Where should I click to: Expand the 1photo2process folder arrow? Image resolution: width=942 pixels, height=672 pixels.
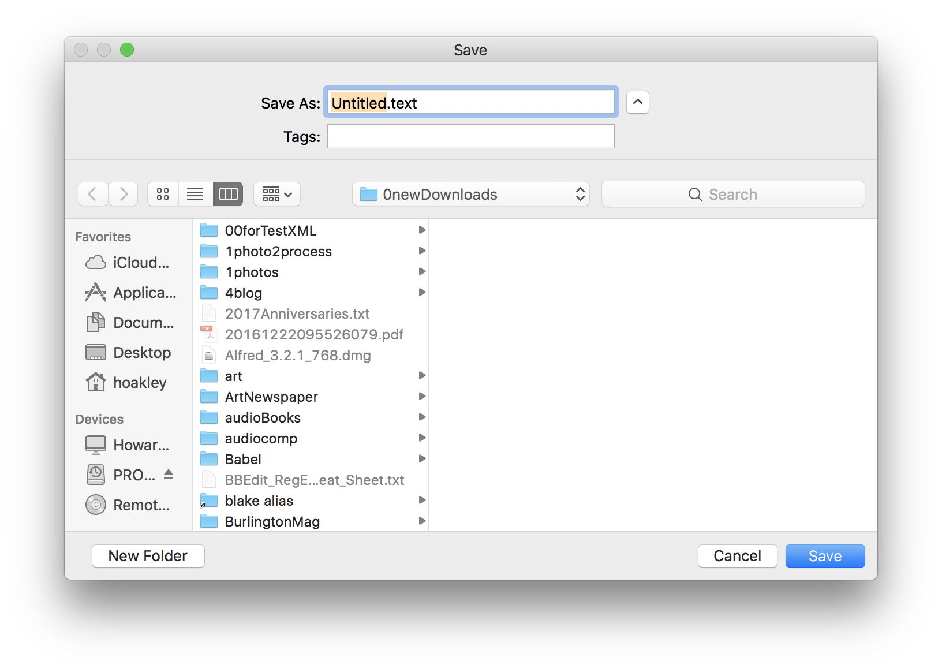422,251
